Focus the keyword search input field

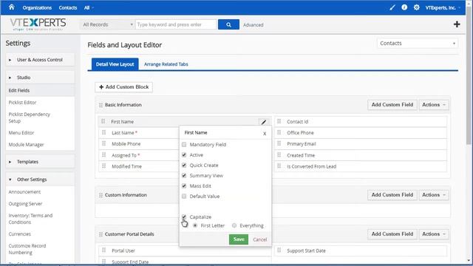point(176,24)
